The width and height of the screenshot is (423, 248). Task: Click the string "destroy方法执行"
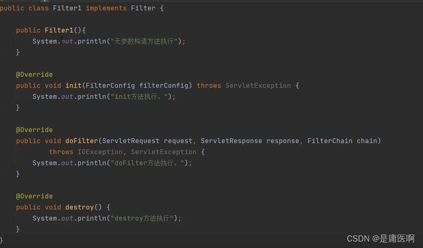[x=142, y=218]
